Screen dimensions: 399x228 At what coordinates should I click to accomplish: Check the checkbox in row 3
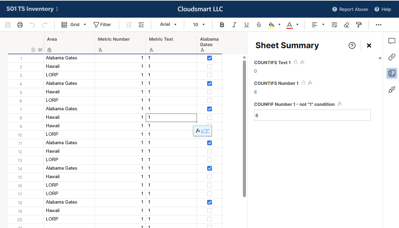coord(210,75)
